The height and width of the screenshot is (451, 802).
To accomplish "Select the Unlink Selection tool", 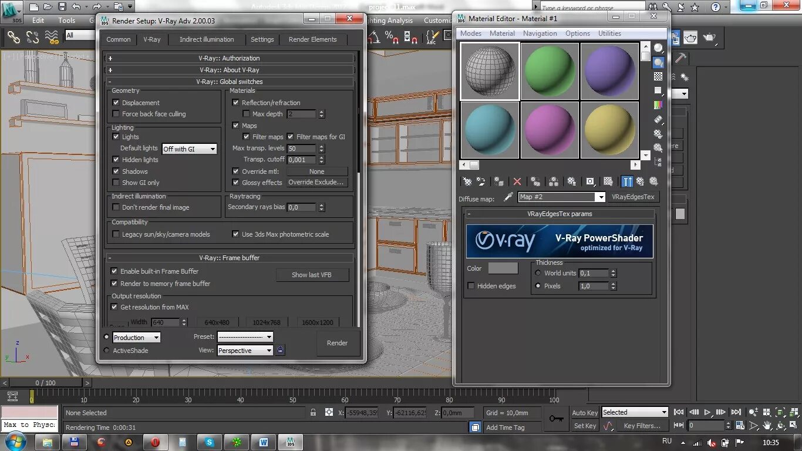I will pyautogui.click(x=32, y=38).
